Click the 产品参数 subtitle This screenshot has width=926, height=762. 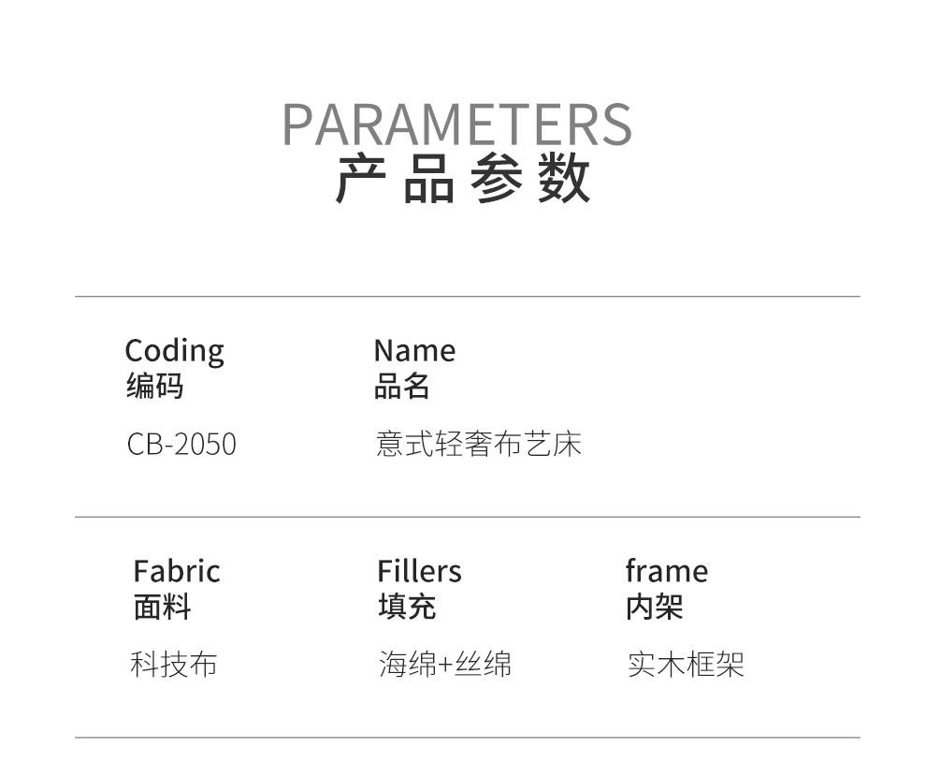pos(463,180)
